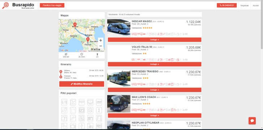Click the MAN LION'S COACH bus photo

(x=119, y=104)
